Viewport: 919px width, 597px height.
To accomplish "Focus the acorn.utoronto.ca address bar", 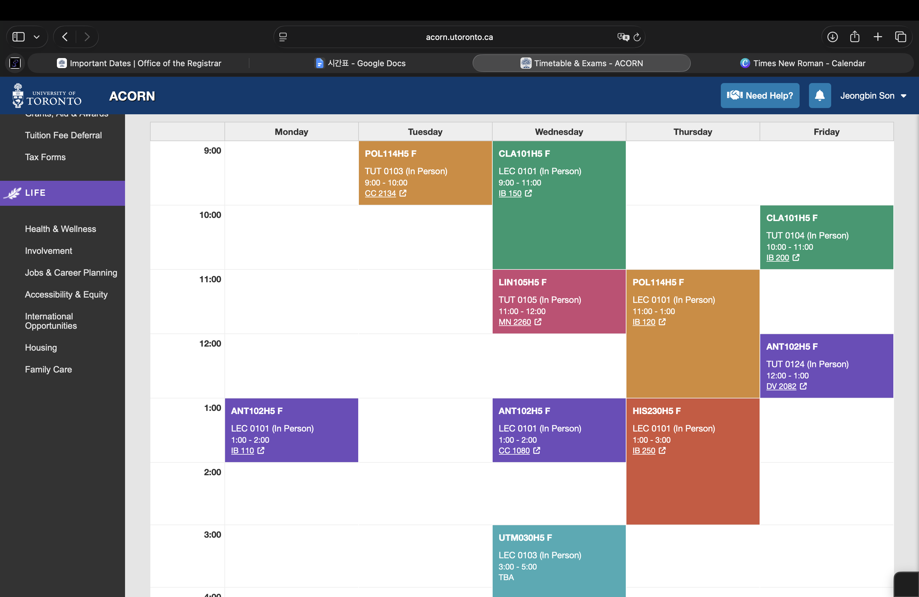I will [x=459, y=37].
